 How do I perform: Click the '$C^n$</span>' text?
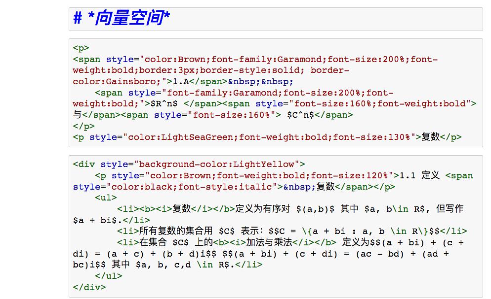point(320,115)
